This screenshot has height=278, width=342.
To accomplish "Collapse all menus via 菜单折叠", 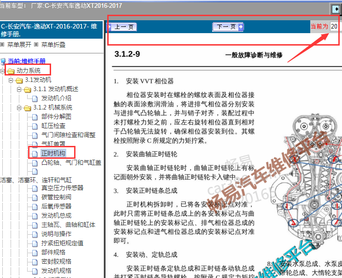I will (53, 45).
